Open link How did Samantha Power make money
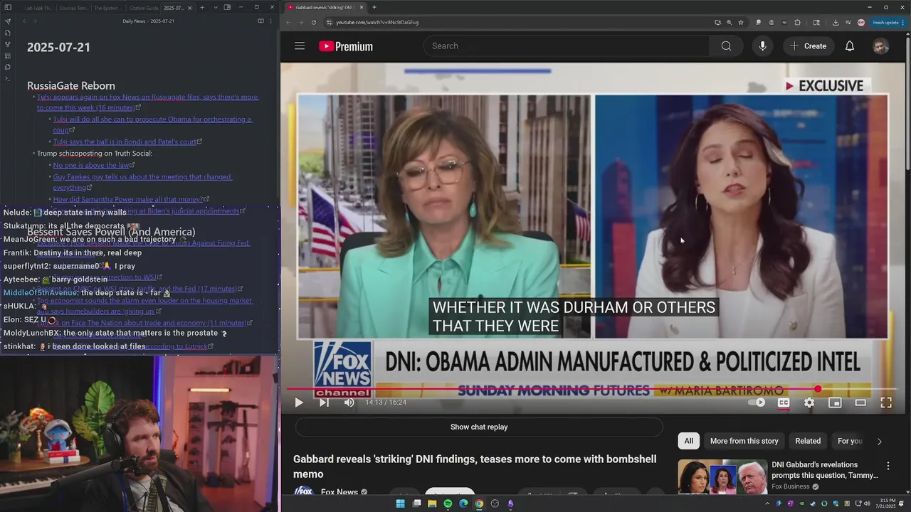Screen dimensions: 911x512 (x=128, y=199)
